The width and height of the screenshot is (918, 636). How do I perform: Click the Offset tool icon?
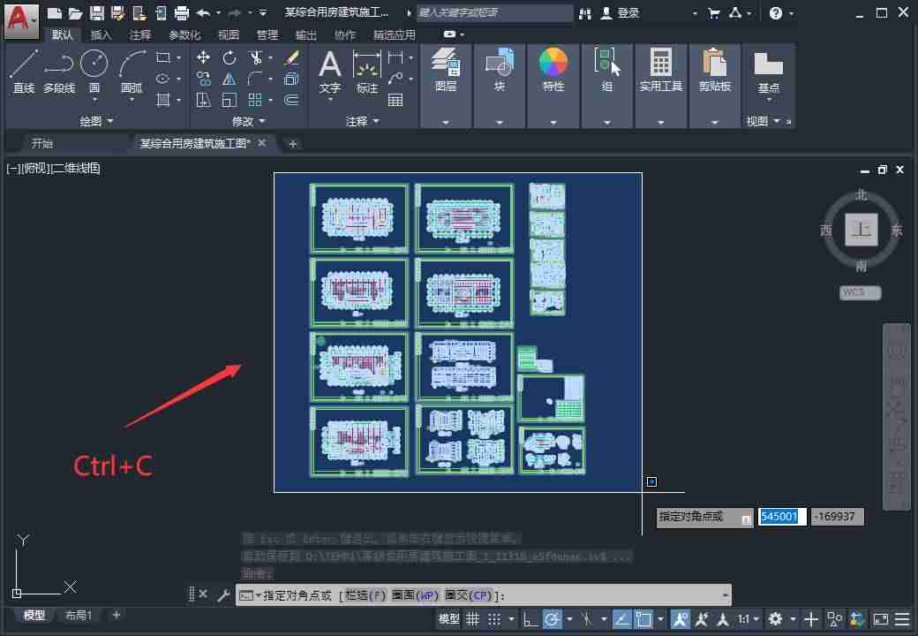click(291, 100)
